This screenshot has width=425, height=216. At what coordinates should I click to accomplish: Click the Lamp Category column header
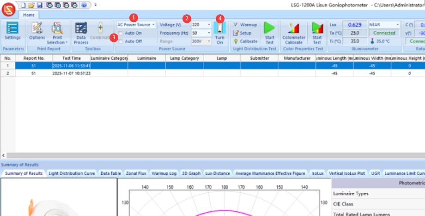[184, 58]
